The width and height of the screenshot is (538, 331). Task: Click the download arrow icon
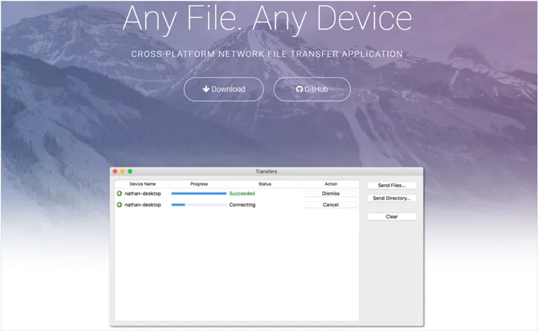click(206, 89)
